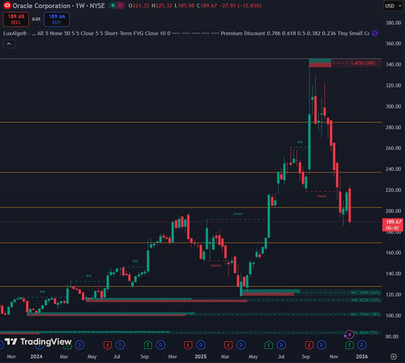Click the green market status dot
Viewport: 405px width, 363px height.
[x=113, y=6]
